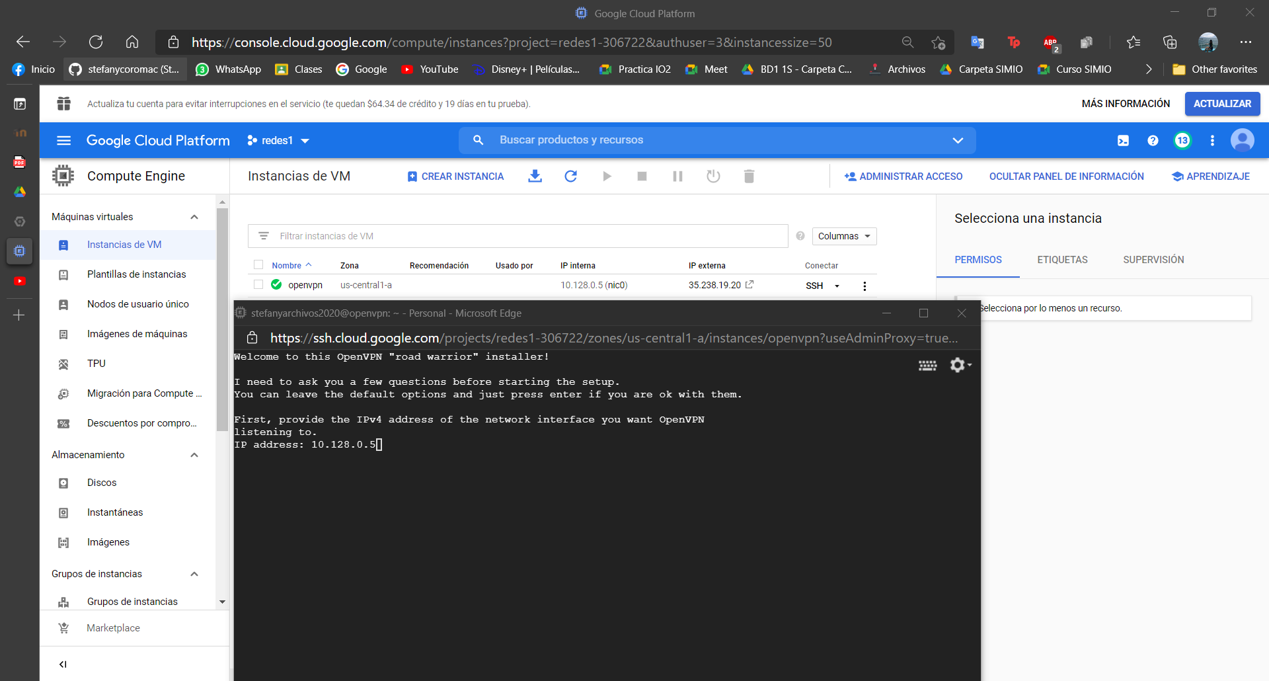The height and width of the screenshot is (681, 1269).
Task: Refresh the VM instances list
Action: (x=571, y=176)
